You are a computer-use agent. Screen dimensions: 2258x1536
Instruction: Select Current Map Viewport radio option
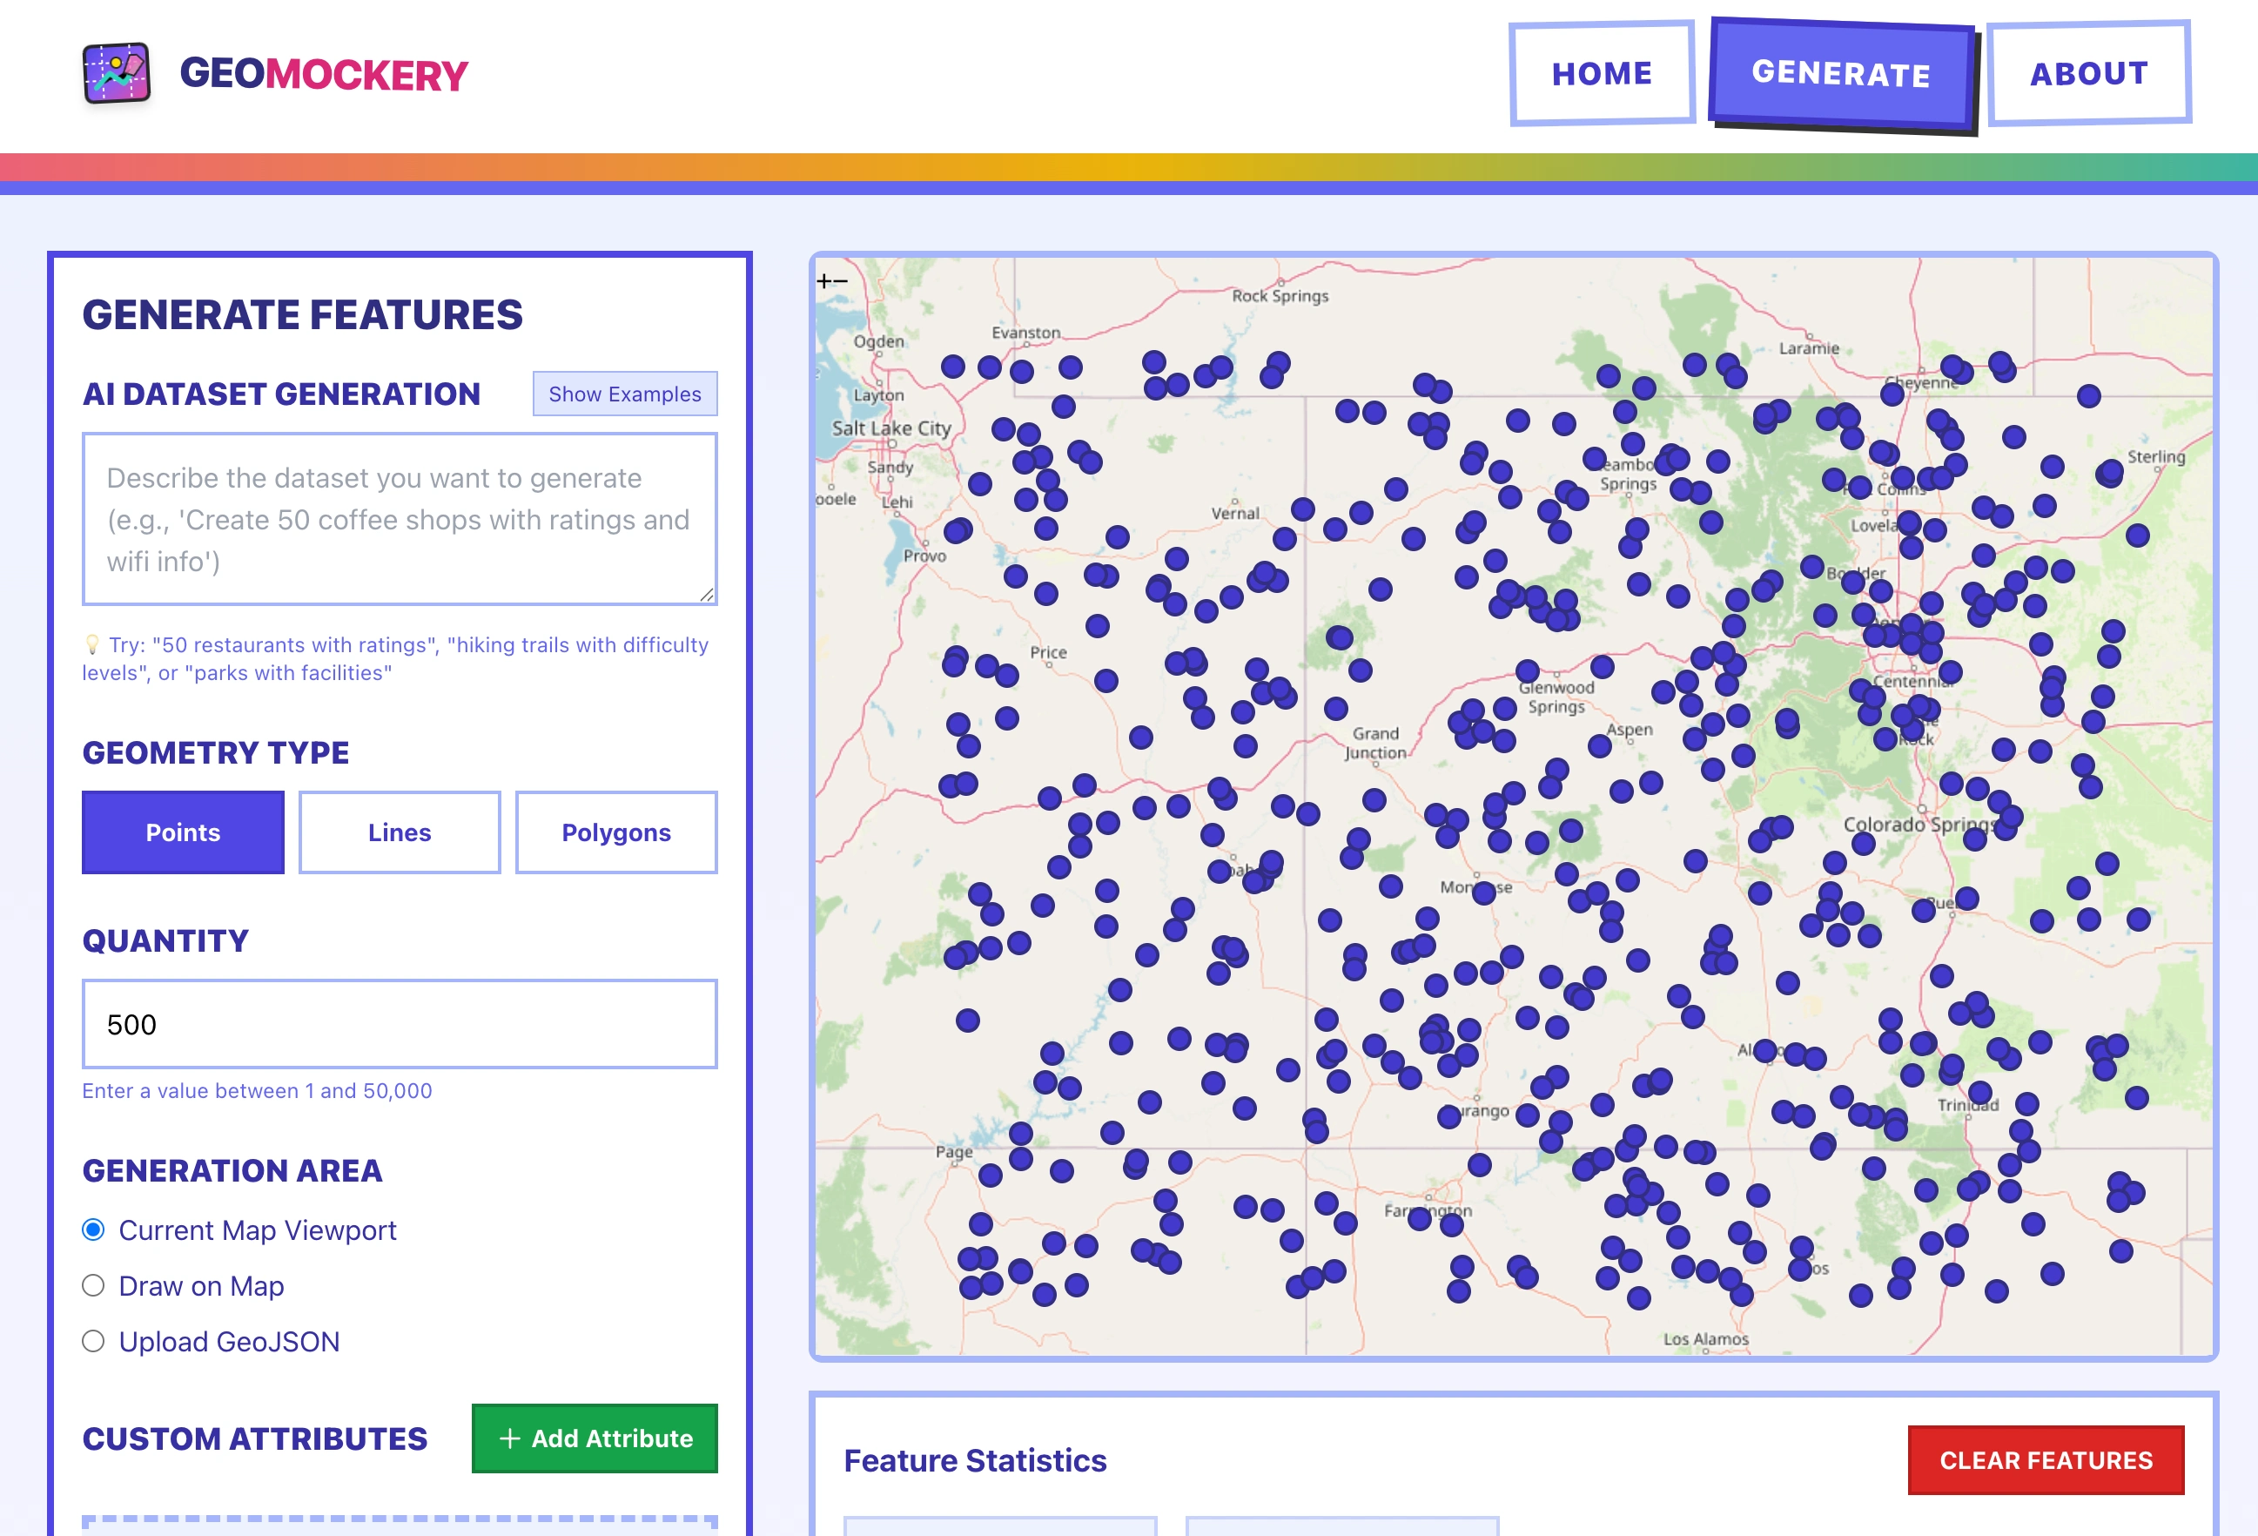tap(93, 1229)
